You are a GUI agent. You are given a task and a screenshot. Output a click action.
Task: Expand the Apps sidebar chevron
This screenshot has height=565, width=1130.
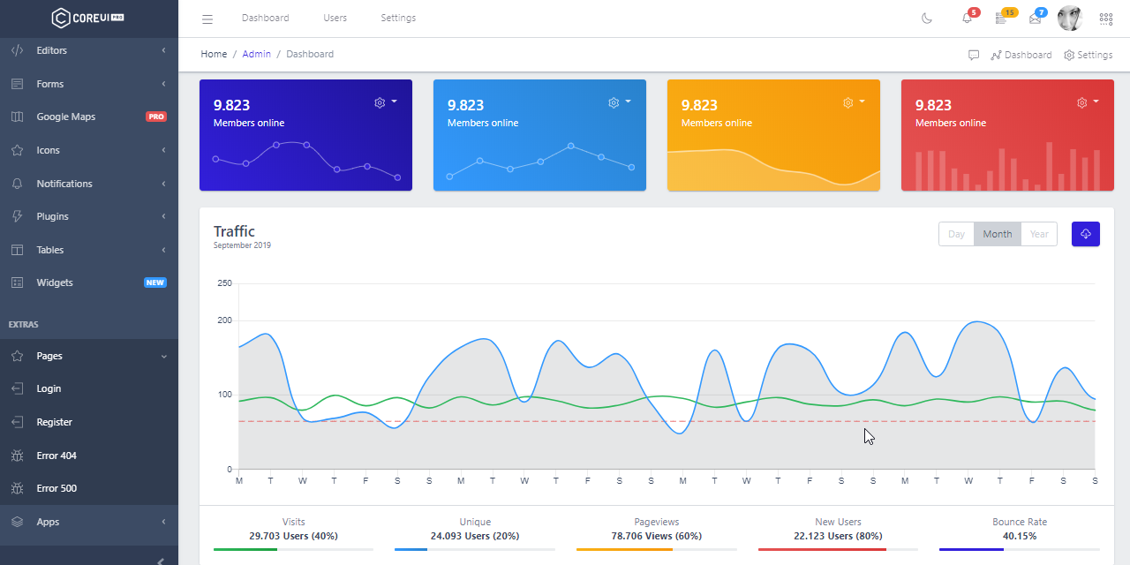click(163, 522)
